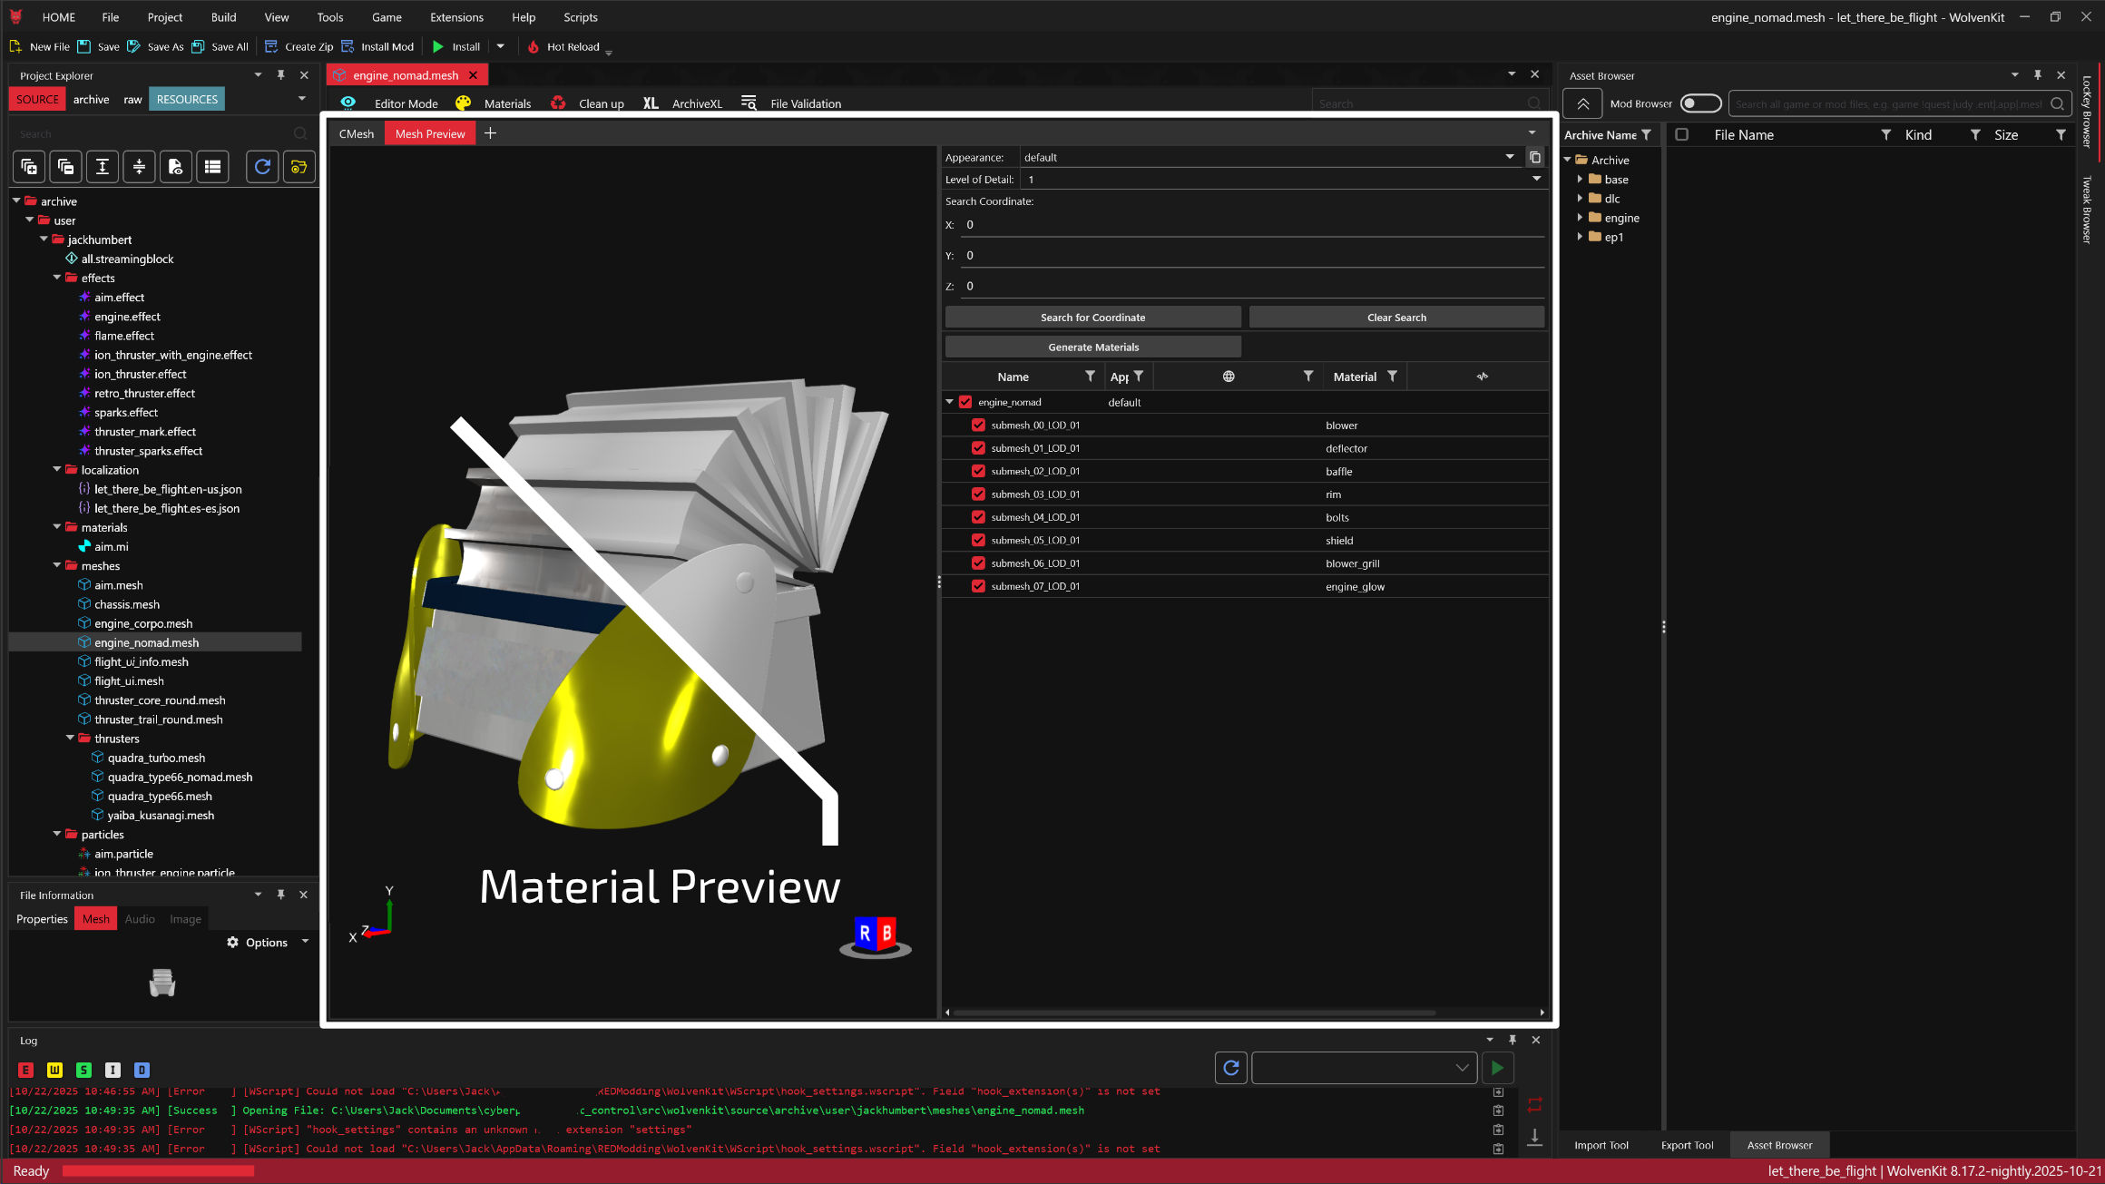Expand the Level of Detail dropdown
Viewport: 2105px width, 1184px height.
pos(1536,180)
